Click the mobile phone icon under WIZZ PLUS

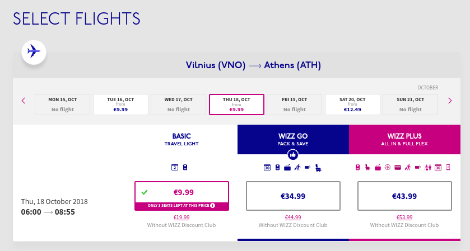448,167
